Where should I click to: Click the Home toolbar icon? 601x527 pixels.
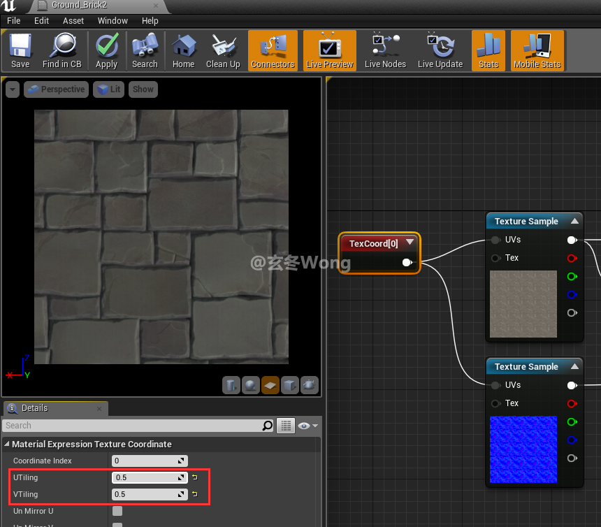[x=184, y=50]
